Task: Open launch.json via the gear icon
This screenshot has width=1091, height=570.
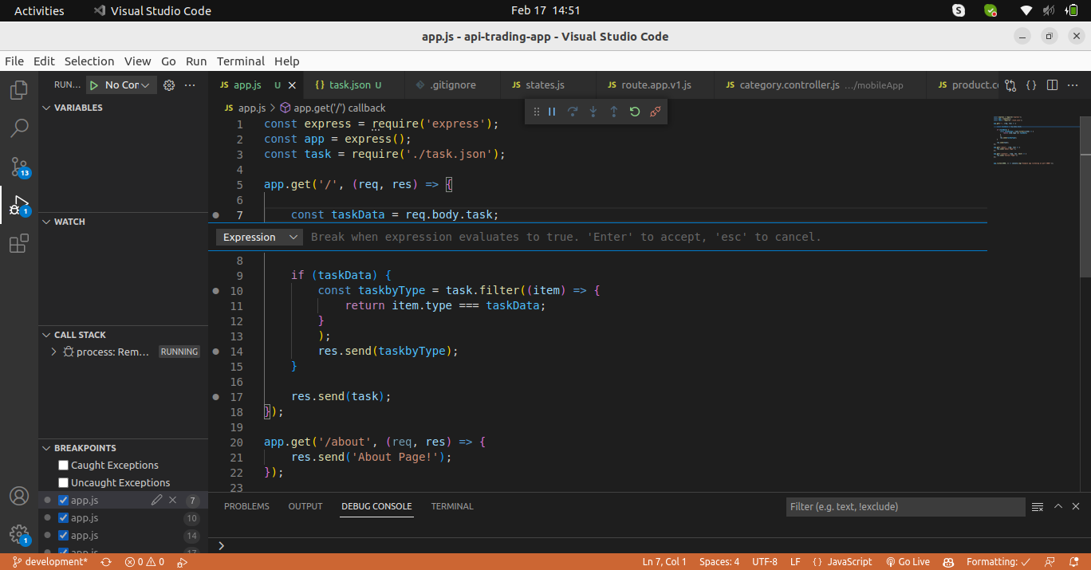Action: point(169,85)
